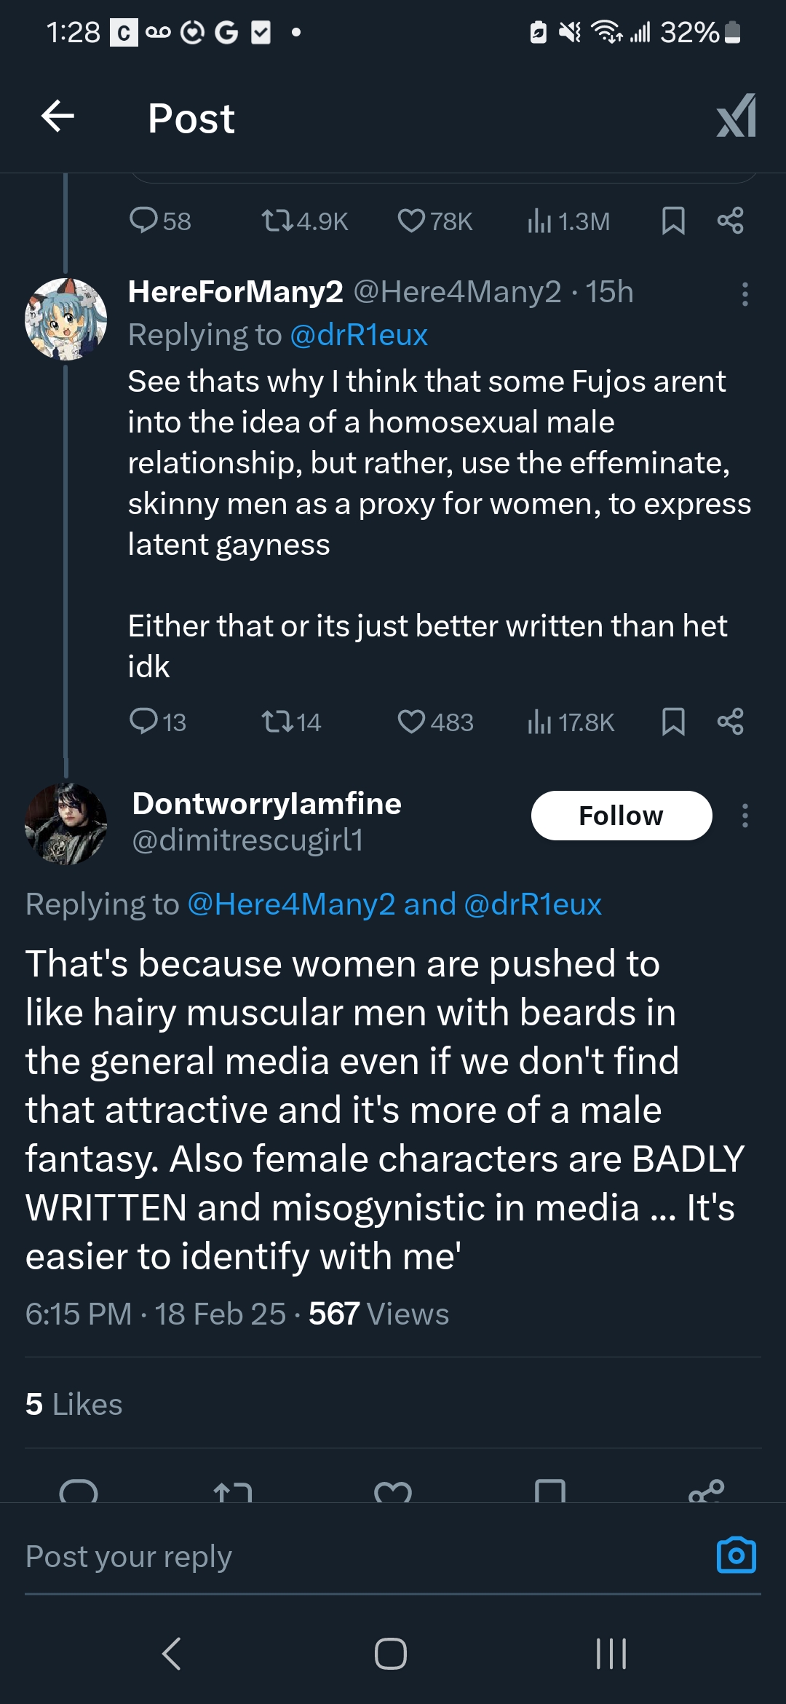Bookmark the original post at top
Viewport: 786px width, 1704px height.
click(673, 221)
